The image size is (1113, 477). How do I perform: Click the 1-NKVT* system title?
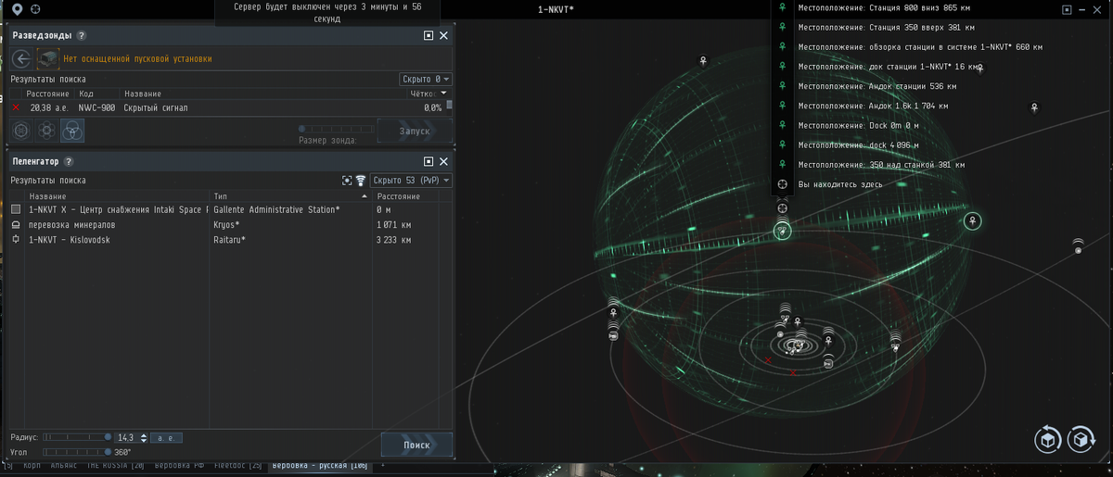click(x=556, y=9)
